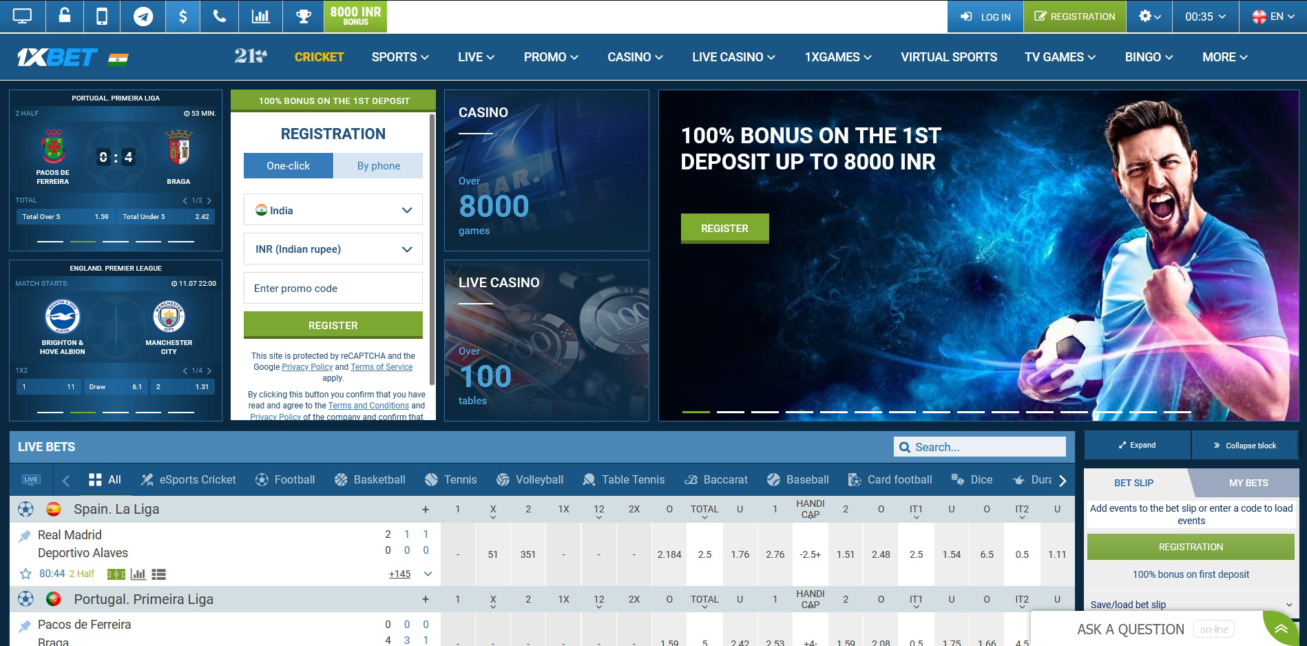1307x646 pixels.
Task: Click the 8000 INR bonus badge
Action: click(x=355, y=16)
